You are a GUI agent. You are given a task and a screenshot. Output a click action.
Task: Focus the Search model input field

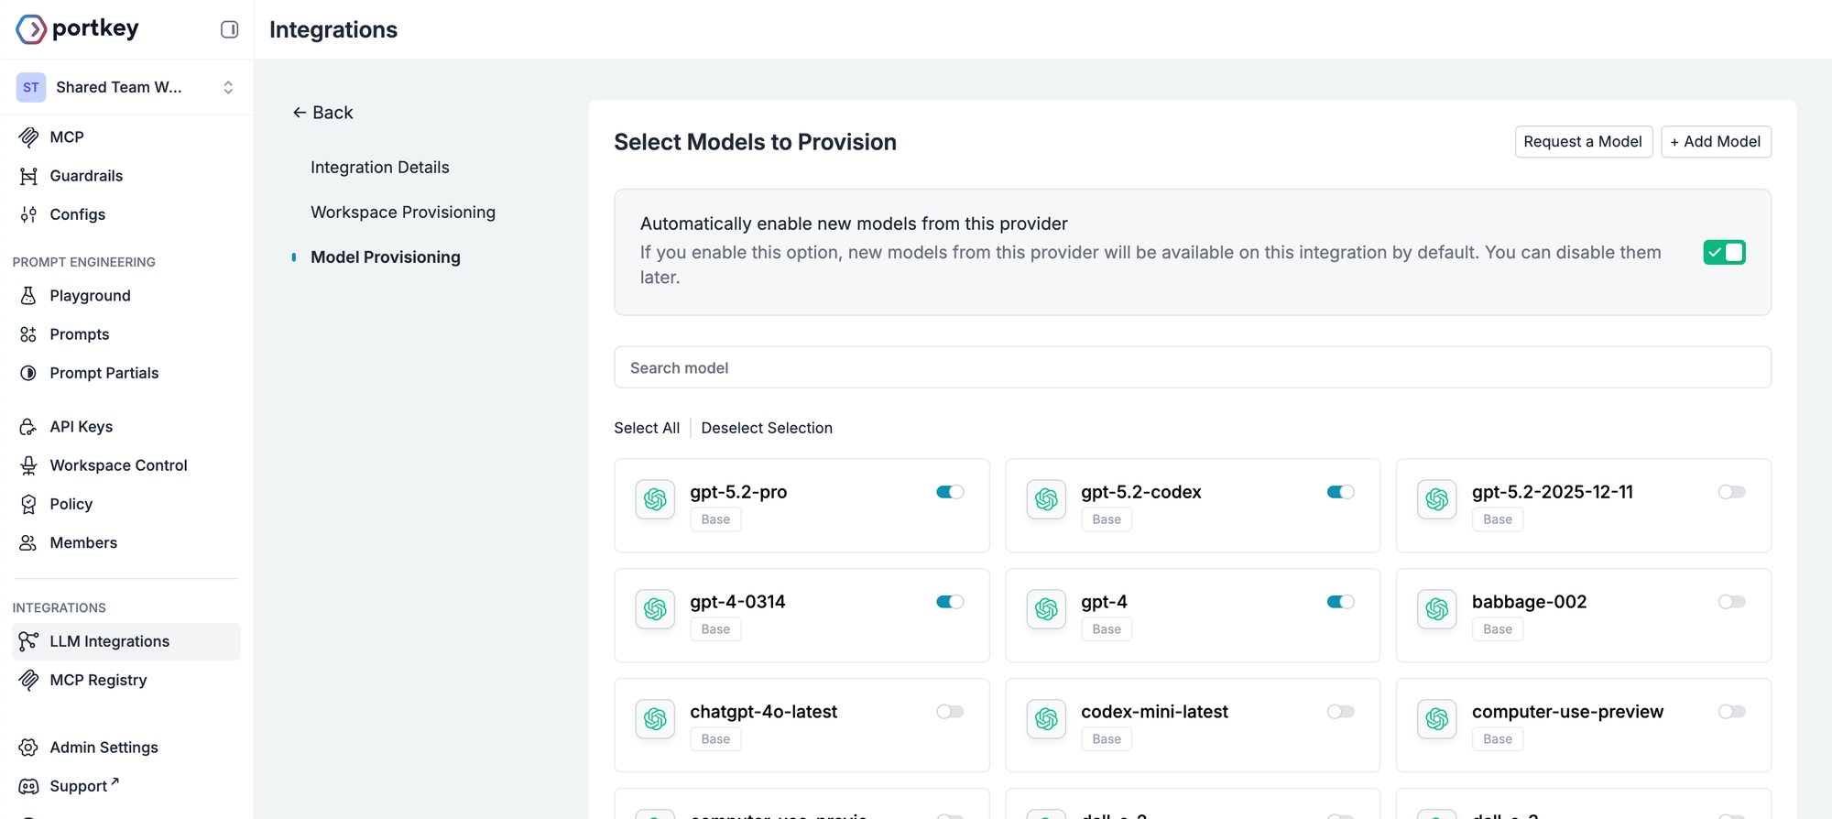[x=1192, y=367]
